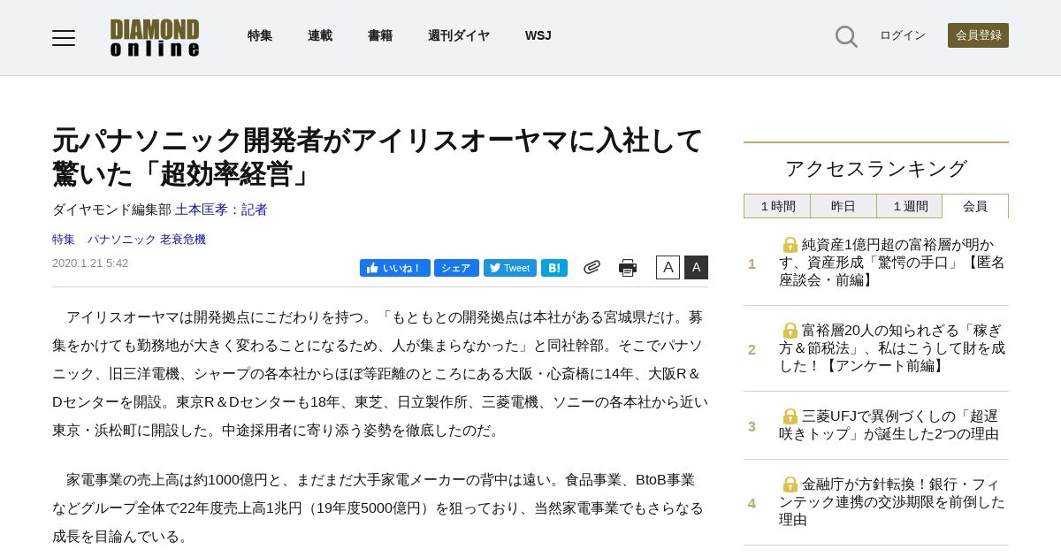Click lock icon on ranking item 3
The width and height of the screenshot is (1061, 557).
point(790,416)
